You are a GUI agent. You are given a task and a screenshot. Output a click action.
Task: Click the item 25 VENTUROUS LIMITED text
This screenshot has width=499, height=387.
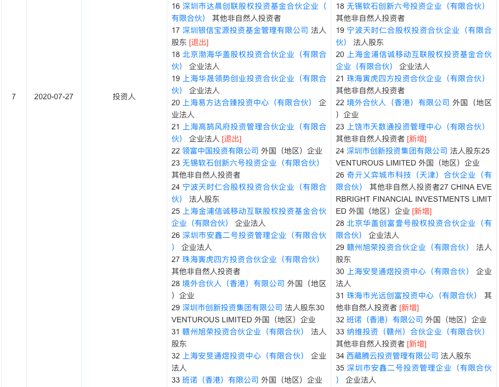pyautogui.click(x=376, y=163)
